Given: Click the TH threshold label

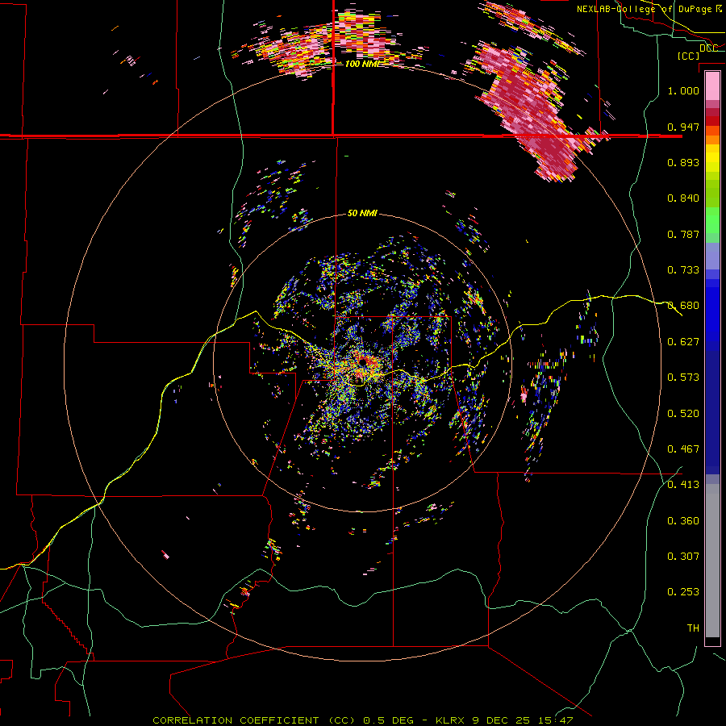Looking at the screenshot, I should point(693,628).
